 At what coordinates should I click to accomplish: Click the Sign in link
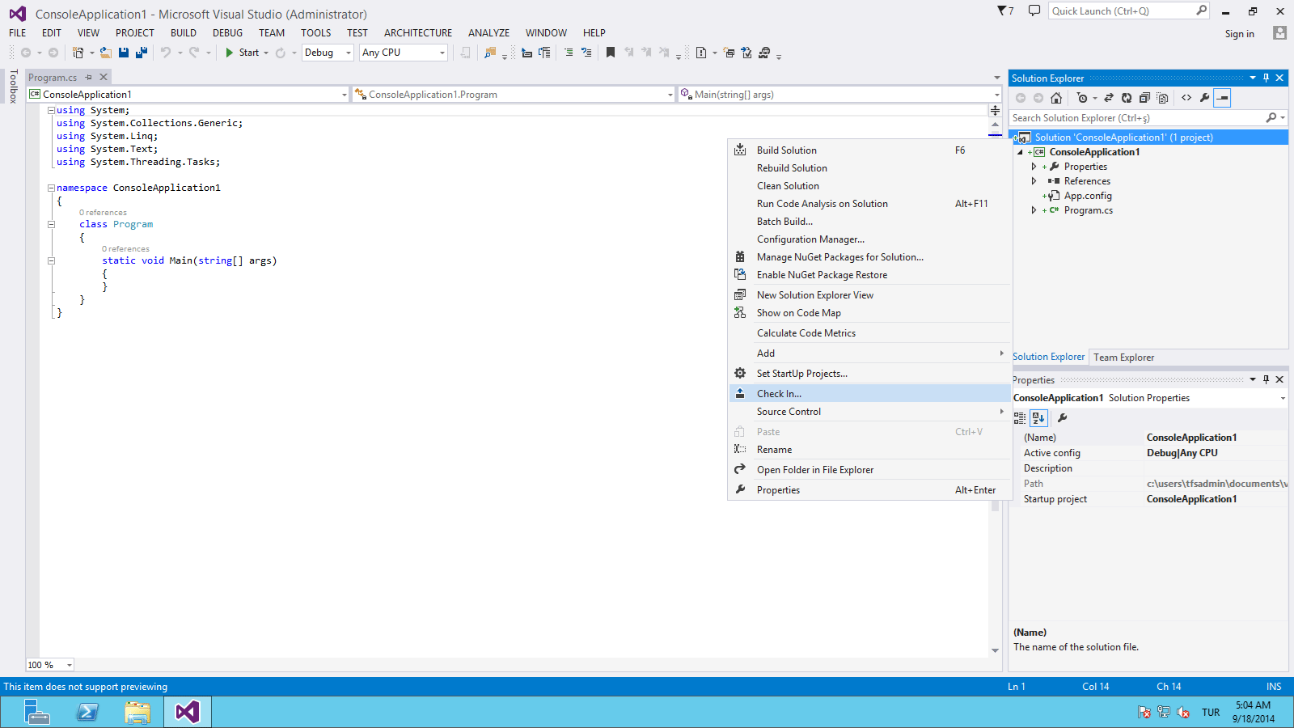point(1239,34)
